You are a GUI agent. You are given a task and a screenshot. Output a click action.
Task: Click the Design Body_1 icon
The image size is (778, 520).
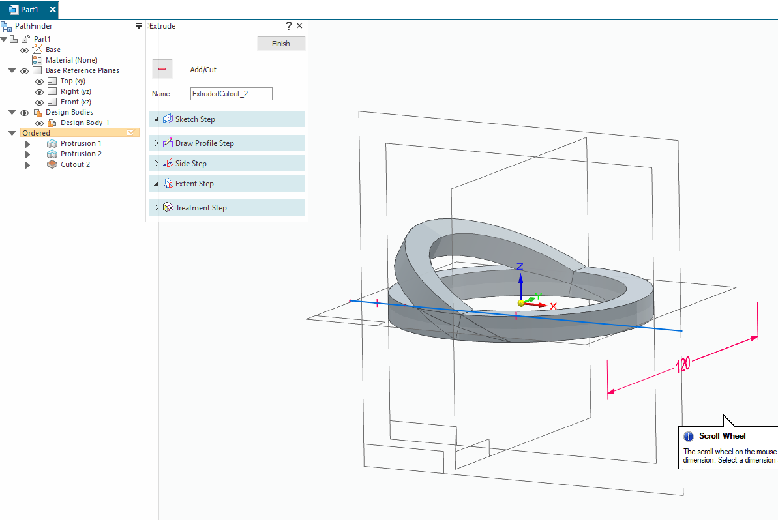pyautogui.click(x=52, y=123)
